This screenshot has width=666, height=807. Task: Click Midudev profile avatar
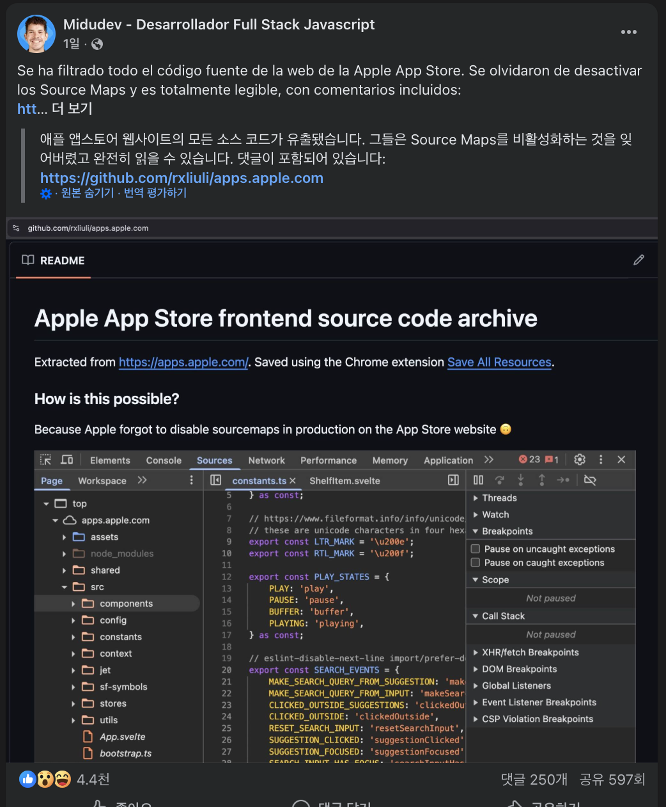36,34
